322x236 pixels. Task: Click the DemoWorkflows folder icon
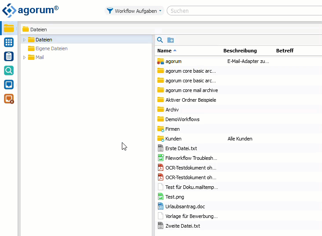click(x=161, y=119)
